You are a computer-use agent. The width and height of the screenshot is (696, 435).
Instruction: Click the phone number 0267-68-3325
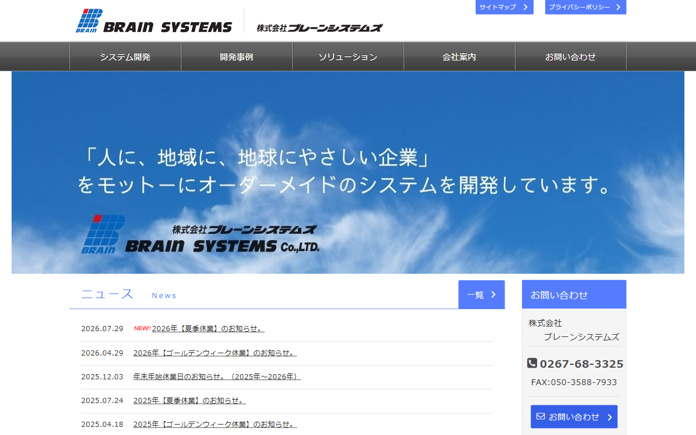582,364
